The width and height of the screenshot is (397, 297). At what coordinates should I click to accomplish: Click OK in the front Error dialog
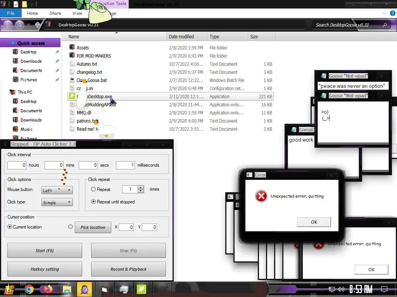click(314, 222)
